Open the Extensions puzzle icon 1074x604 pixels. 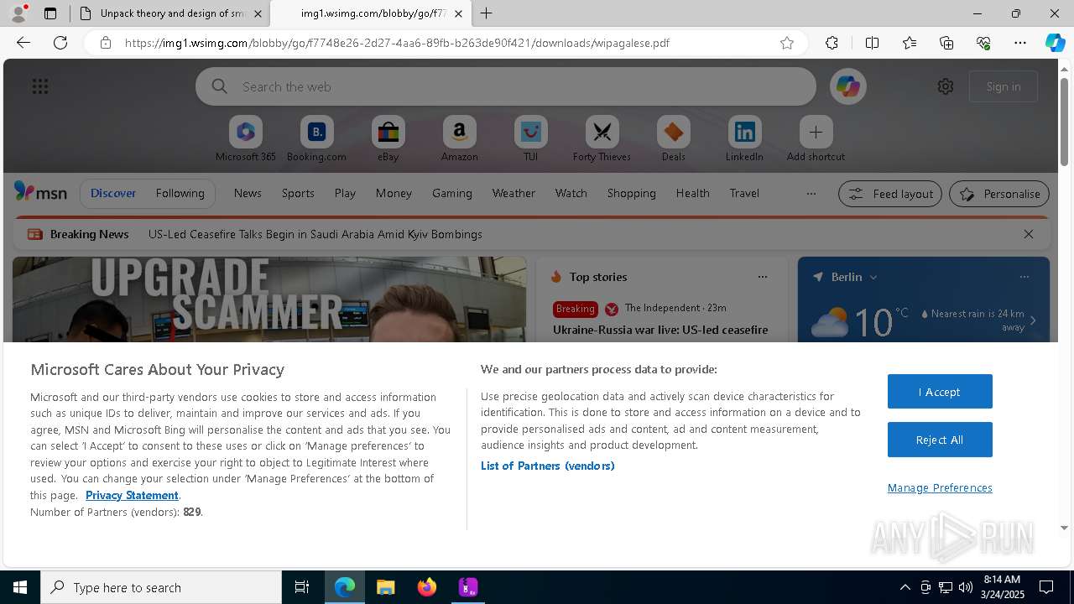click(832, 43)
